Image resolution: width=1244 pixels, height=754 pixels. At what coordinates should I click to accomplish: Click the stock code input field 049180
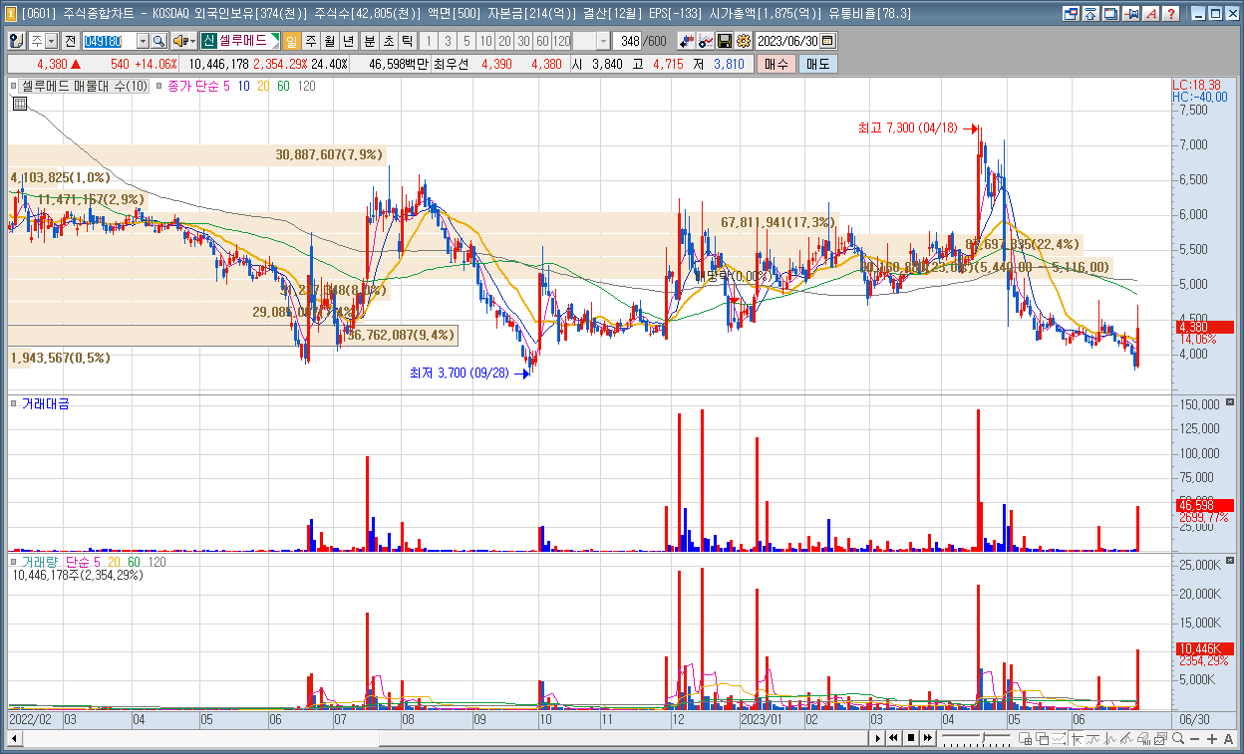point(109,41)
